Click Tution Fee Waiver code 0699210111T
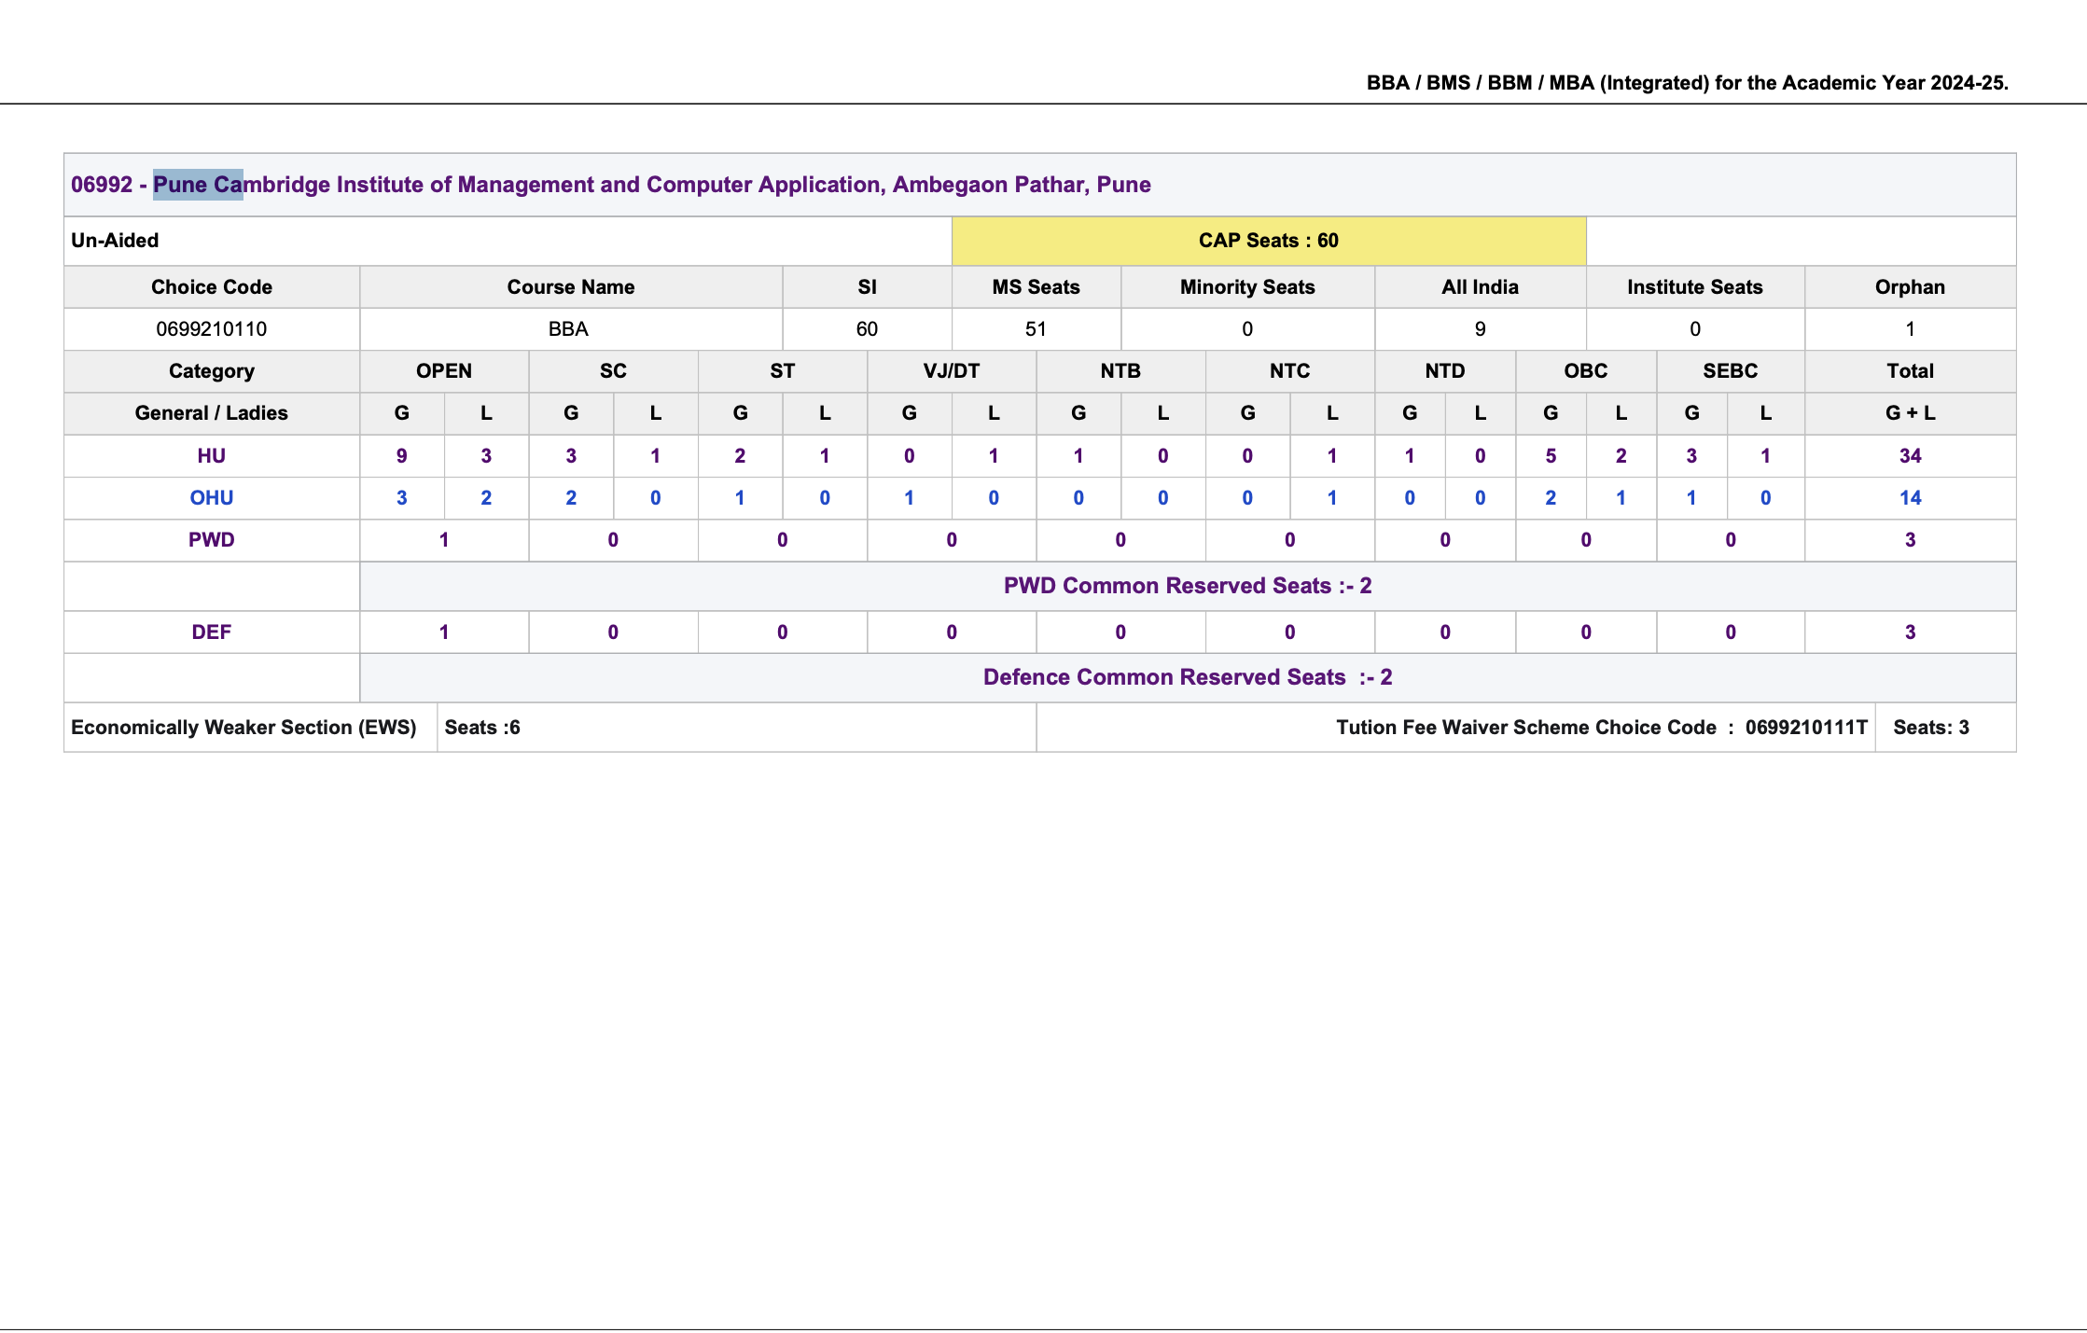The image size is (2087, 1333). coord(1806,728)
